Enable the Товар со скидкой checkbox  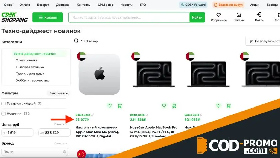coord(3,104)
